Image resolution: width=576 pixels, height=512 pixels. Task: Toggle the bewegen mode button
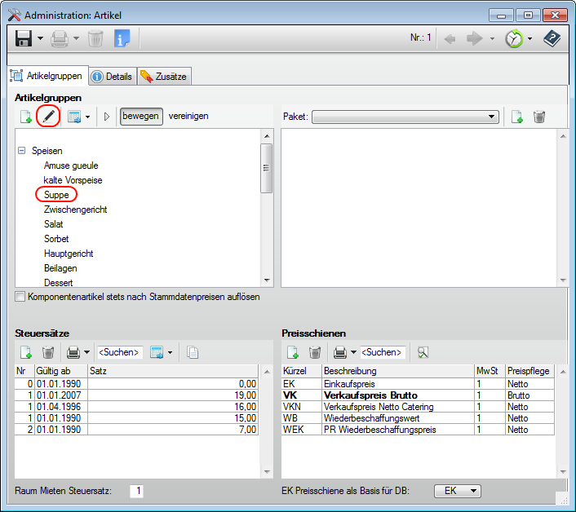[x=141, y=116]
